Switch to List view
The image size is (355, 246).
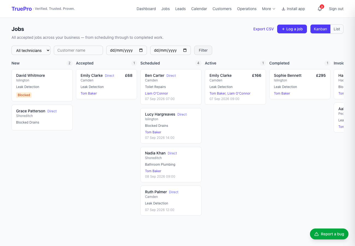(337, 29)
